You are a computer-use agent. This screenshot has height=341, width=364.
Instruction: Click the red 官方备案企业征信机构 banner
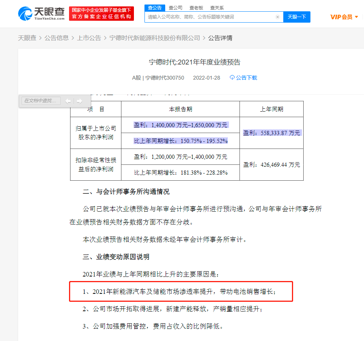[101, 14]
